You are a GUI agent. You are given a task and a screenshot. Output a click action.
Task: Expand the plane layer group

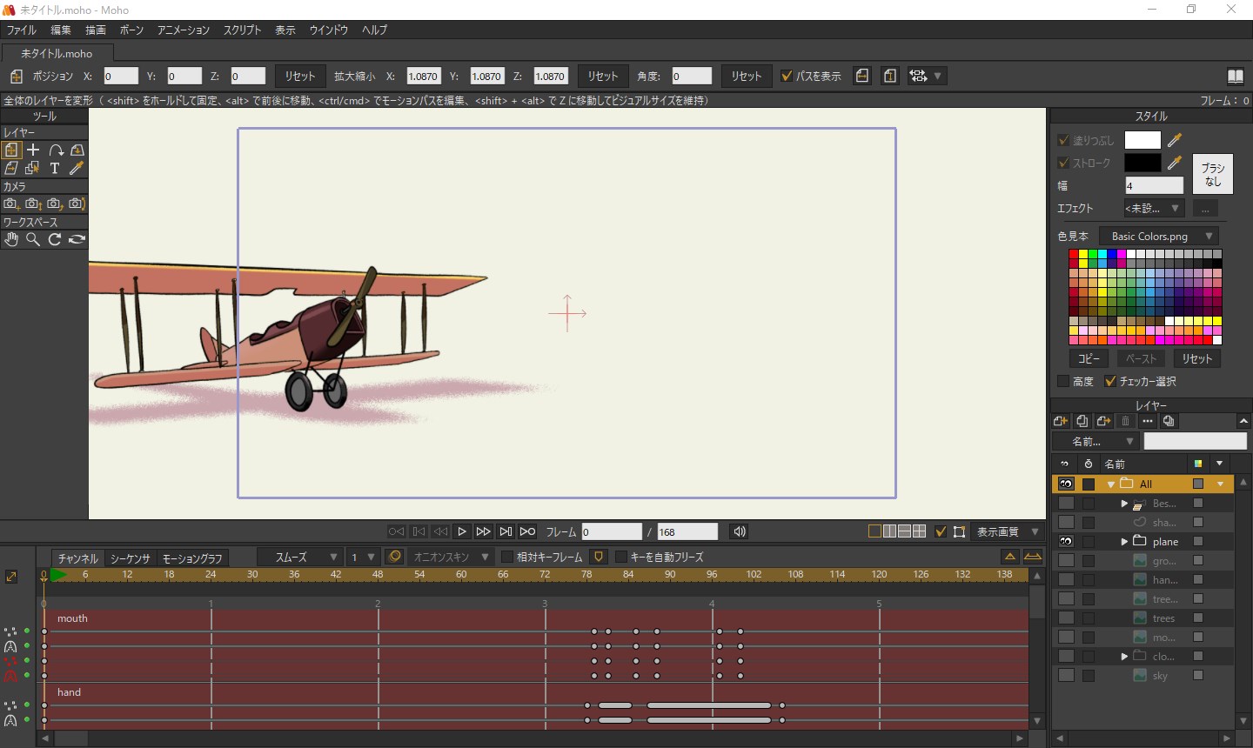click(x=1124, y=541)
